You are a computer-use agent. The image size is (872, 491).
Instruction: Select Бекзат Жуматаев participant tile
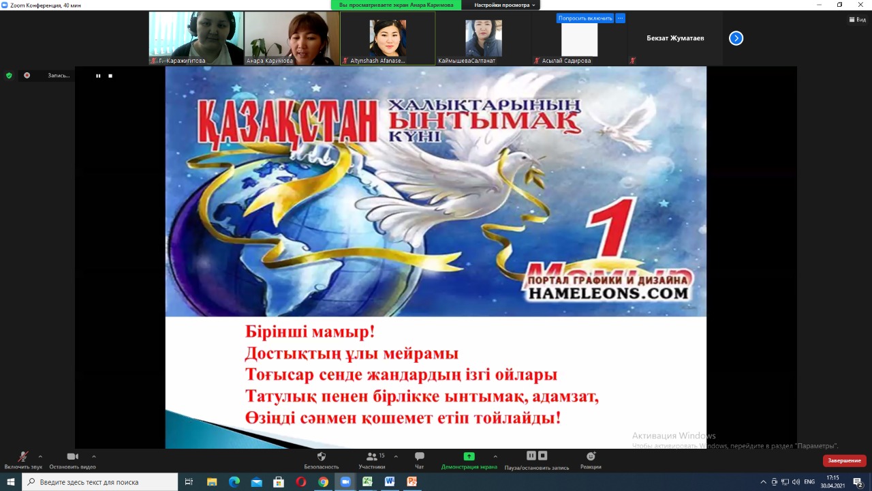pyautogui.click(x=675, y=38)
